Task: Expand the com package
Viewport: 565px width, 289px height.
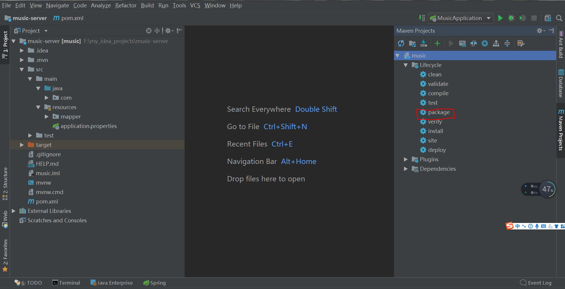Action: [46, 98]
